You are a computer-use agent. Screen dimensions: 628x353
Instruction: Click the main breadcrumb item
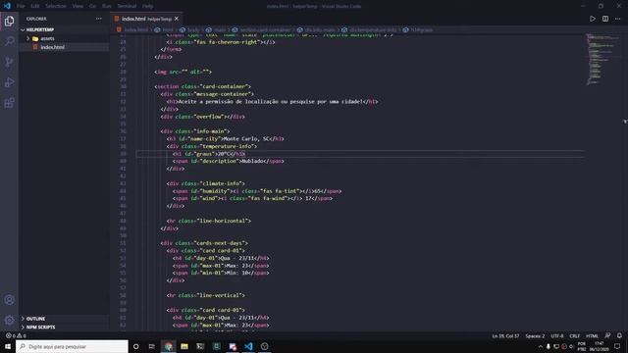coord(220,30)
